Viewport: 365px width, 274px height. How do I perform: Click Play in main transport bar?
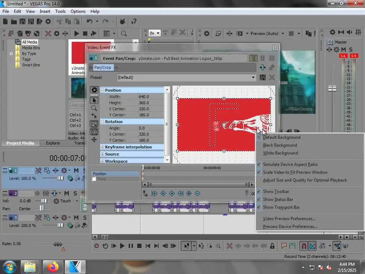pos(122,246)
